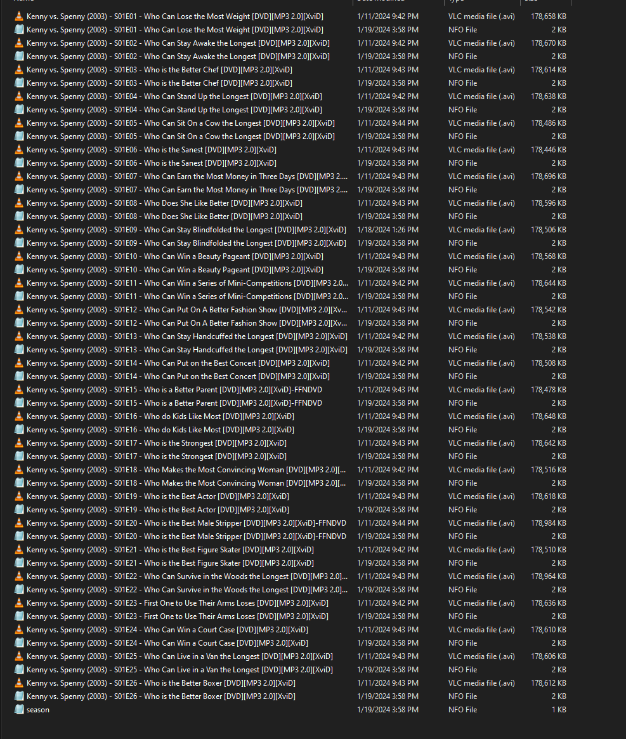Click the S01E04 Stand Up the Longest AVI file name
The image size is (626, 739).
point(174,96)
